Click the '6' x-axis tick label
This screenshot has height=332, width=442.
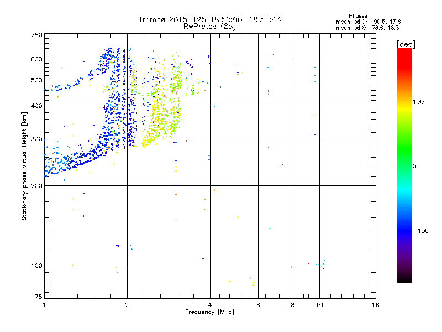coord(258,305)
